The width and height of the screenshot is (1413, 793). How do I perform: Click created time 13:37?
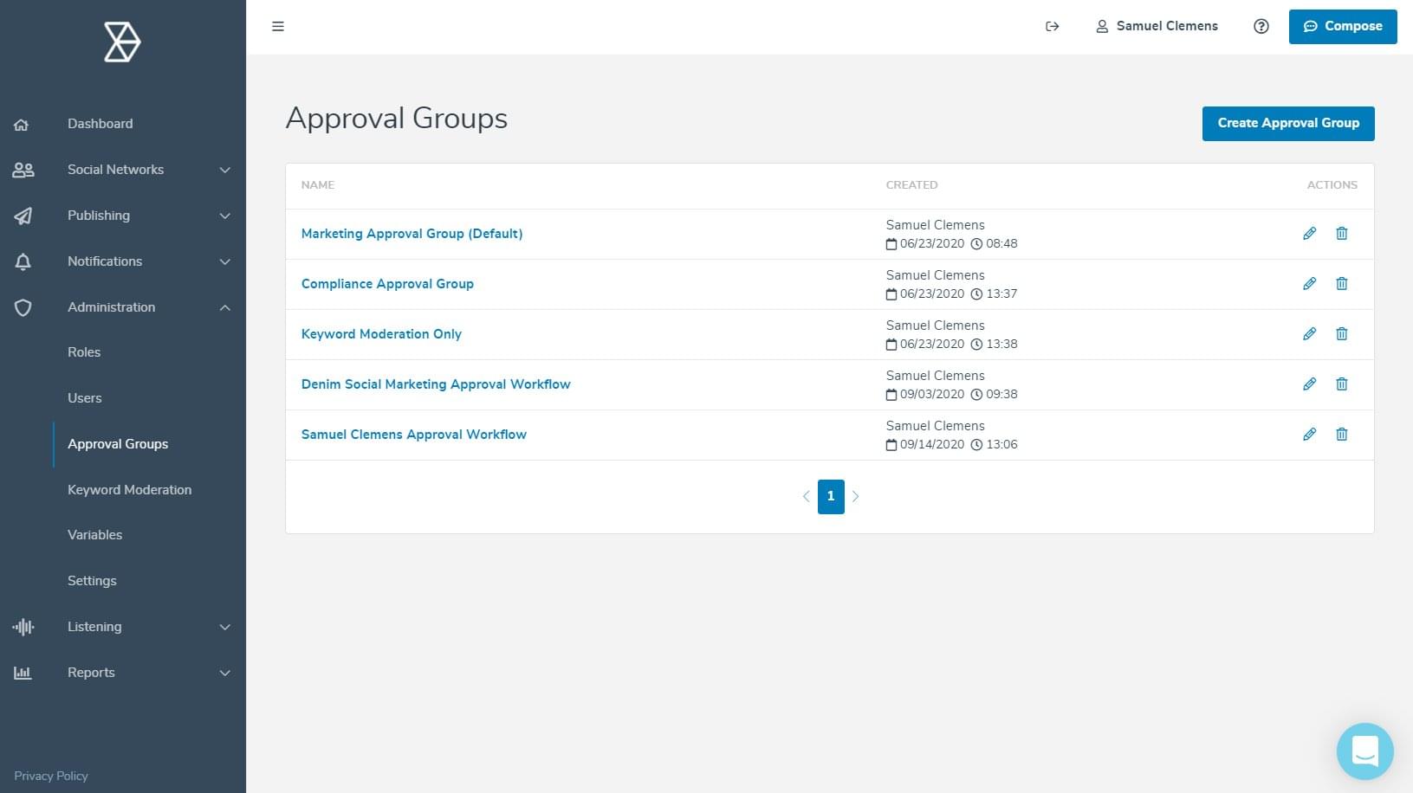click(x=1001, y=293)
